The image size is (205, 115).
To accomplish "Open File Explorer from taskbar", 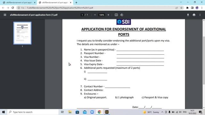I will tap(70, 112).
